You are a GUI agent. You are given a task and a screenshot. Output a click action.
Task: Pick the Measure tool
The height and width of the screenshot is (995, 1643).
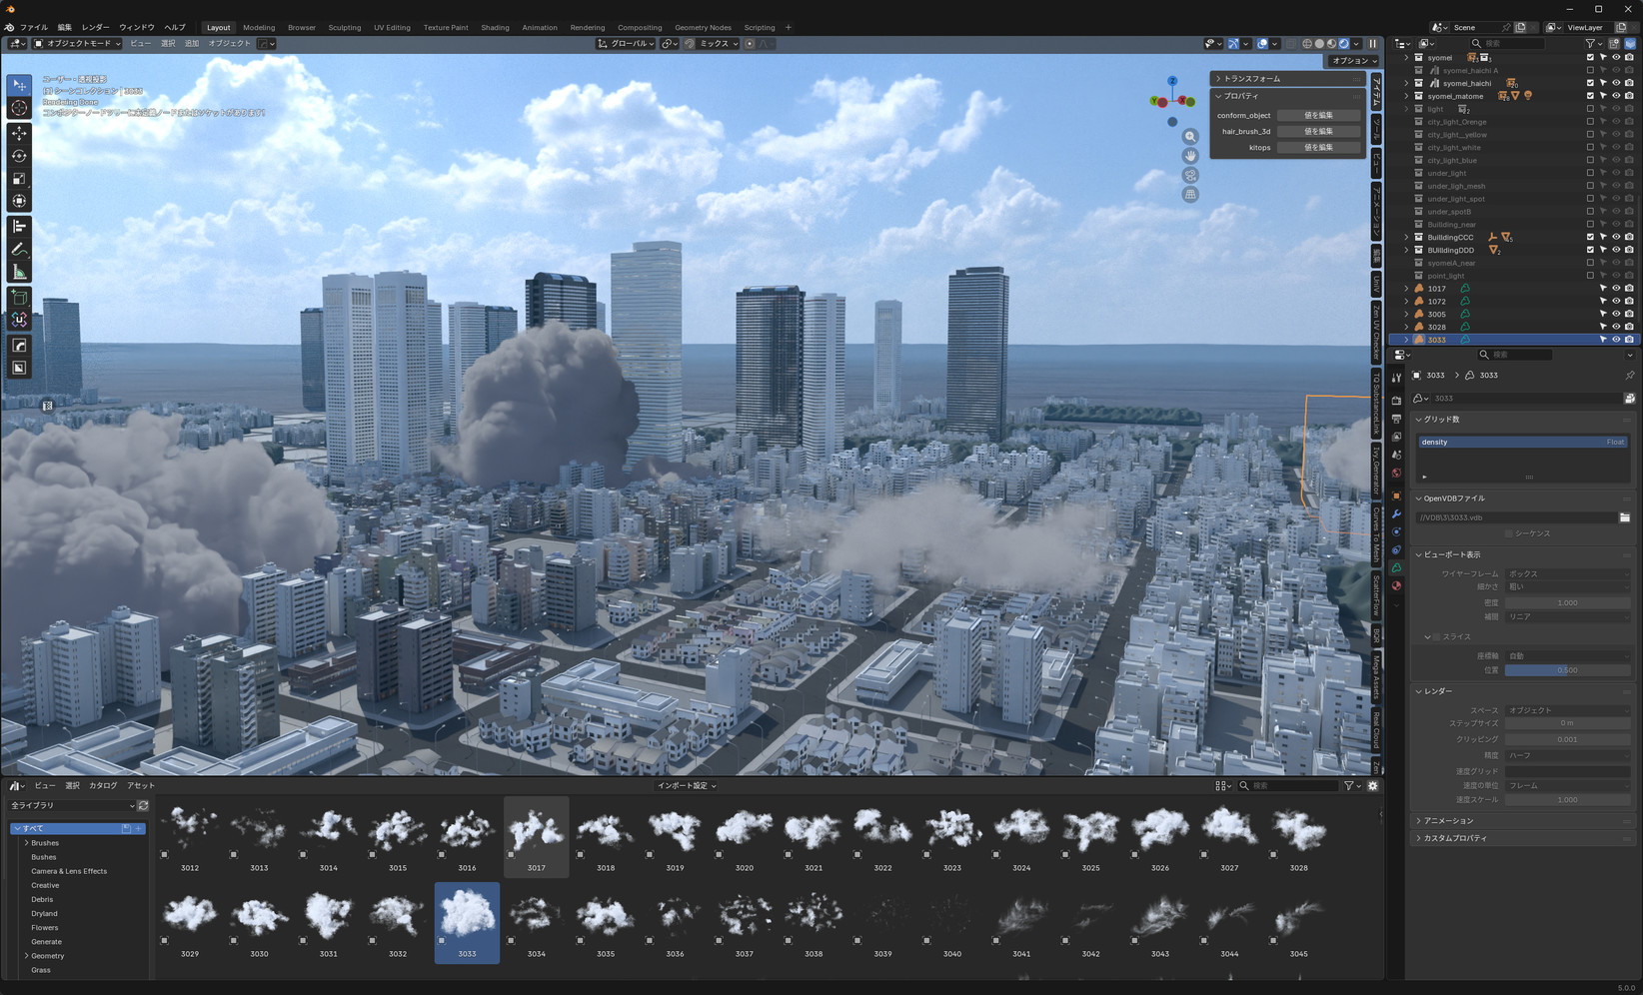(x=19, y=273)
